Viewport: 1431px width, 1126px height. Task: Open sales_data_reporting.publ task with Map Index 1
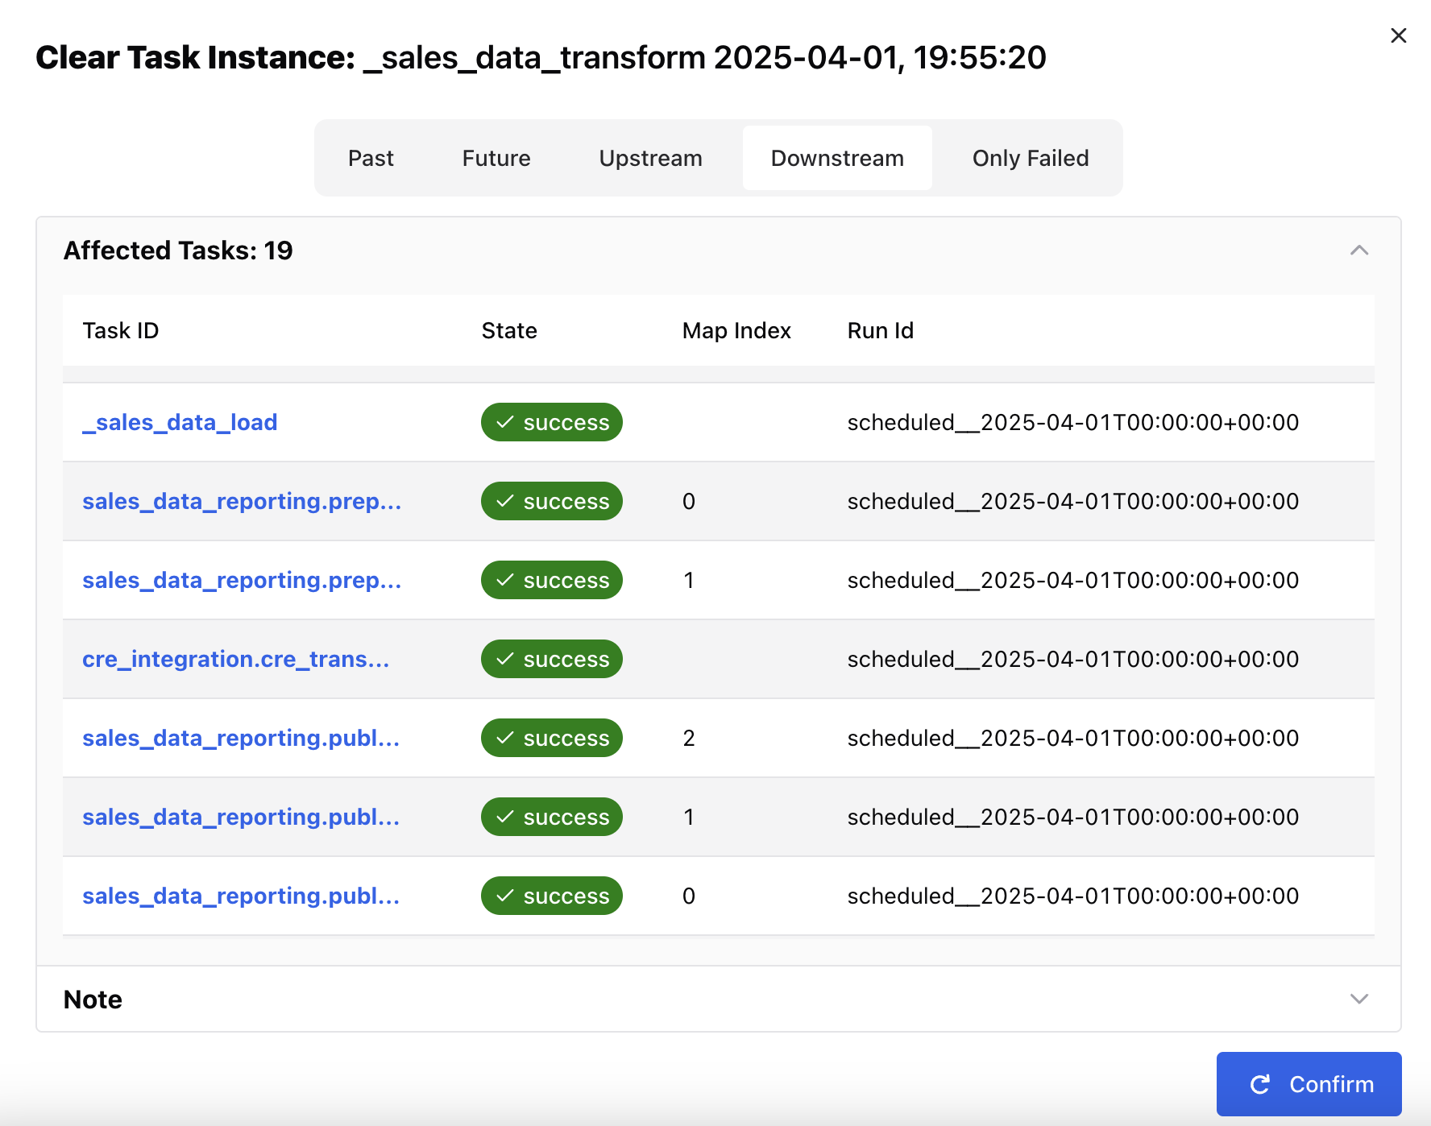[x=242, y=817]
